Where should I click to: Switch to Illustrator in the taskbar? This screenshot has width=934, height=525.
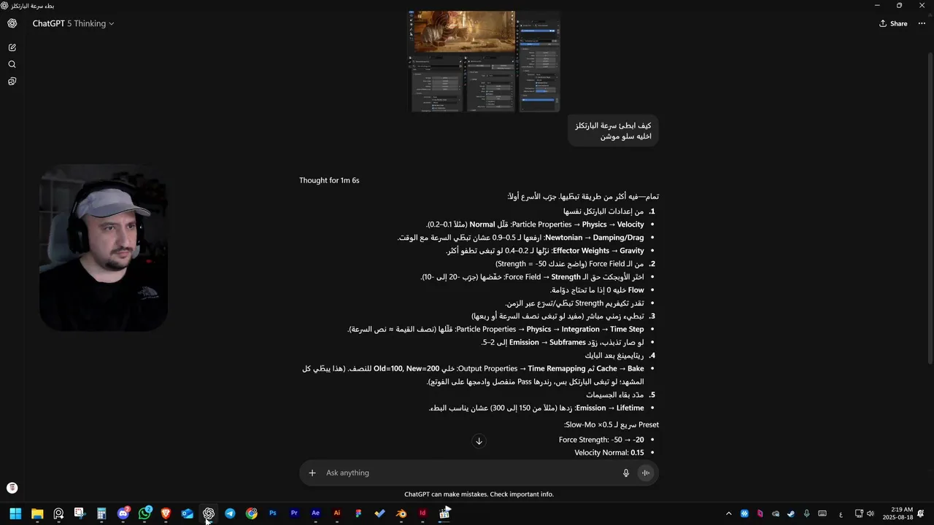337,513
